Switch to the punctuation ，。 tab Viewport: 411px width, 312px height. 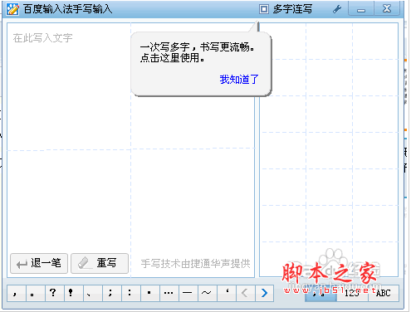pos(320,293)
